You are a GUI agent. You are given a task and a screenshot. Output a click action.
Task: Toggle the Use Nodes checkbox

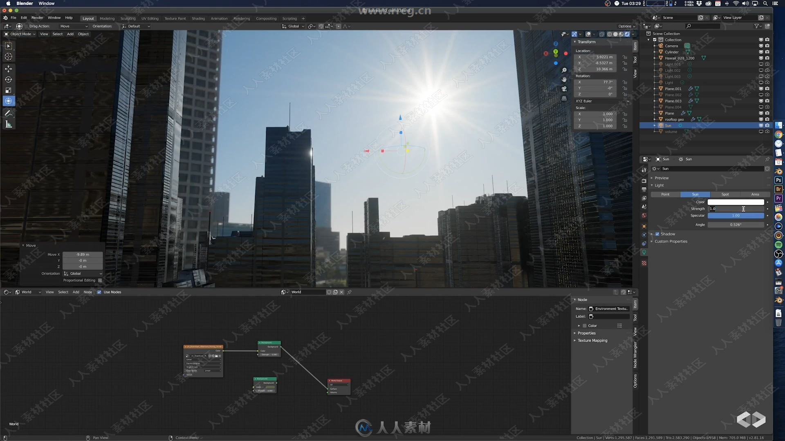point(99,292)
